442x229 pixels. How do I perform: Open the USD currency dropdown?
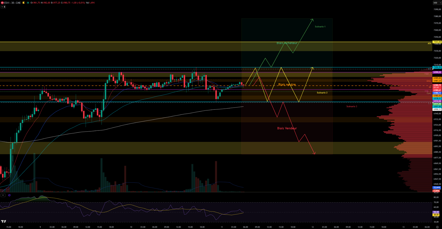pyautogui.click(x=437, y=3)
